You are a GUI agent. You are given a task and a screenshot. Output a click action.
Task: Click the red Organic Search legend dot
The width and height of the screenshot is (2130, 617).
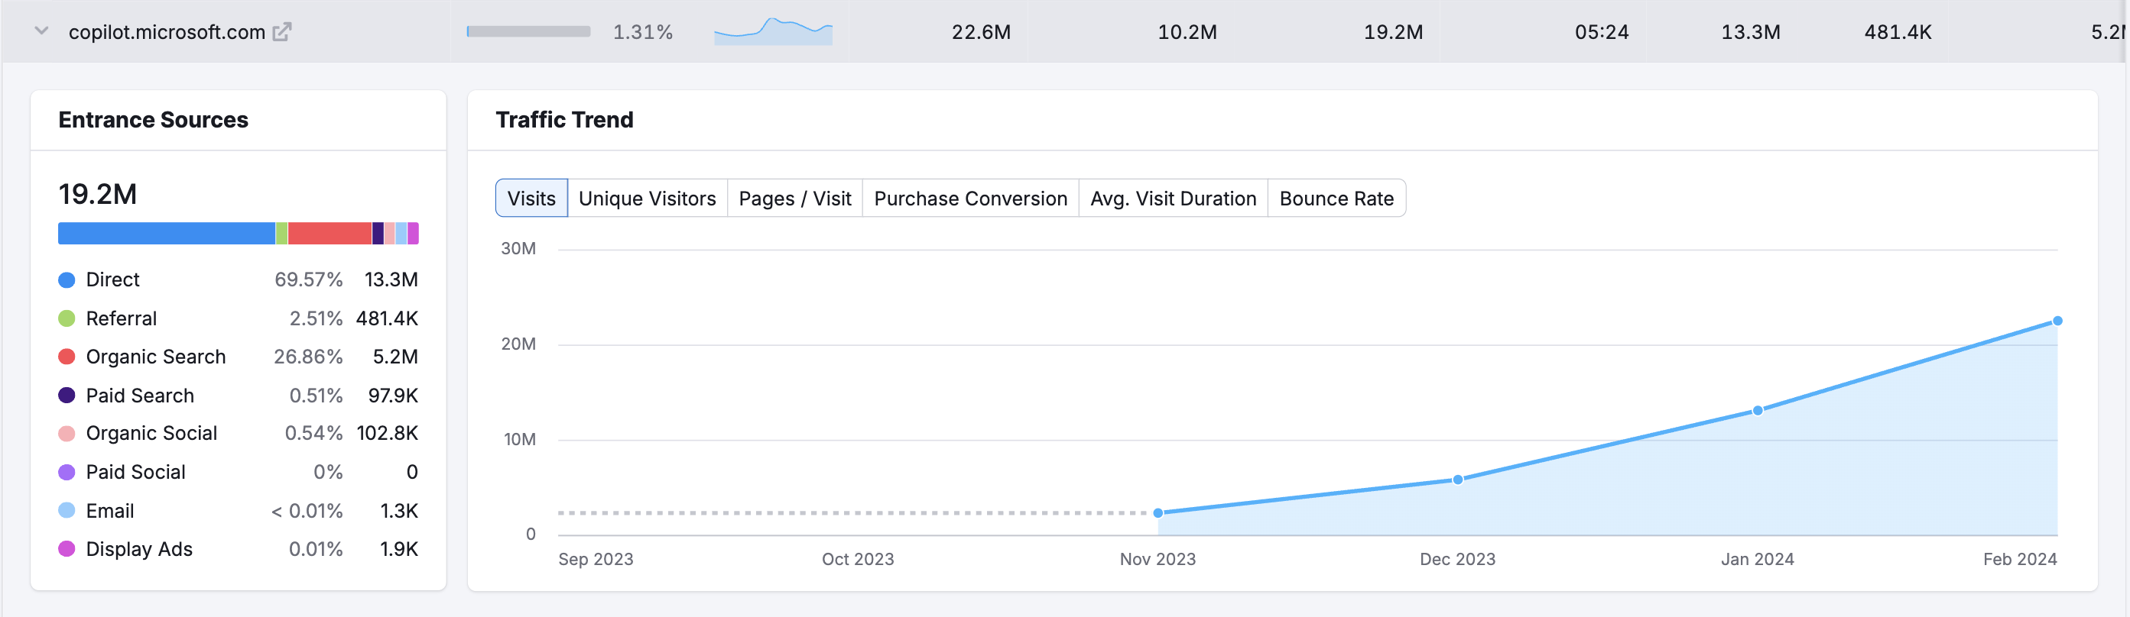pyautogui.click(x=67, y=357)
